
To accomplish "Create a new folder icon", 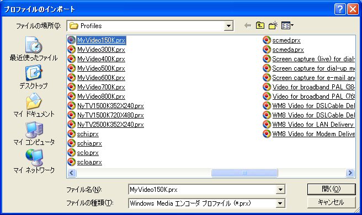I will point(273,25).
